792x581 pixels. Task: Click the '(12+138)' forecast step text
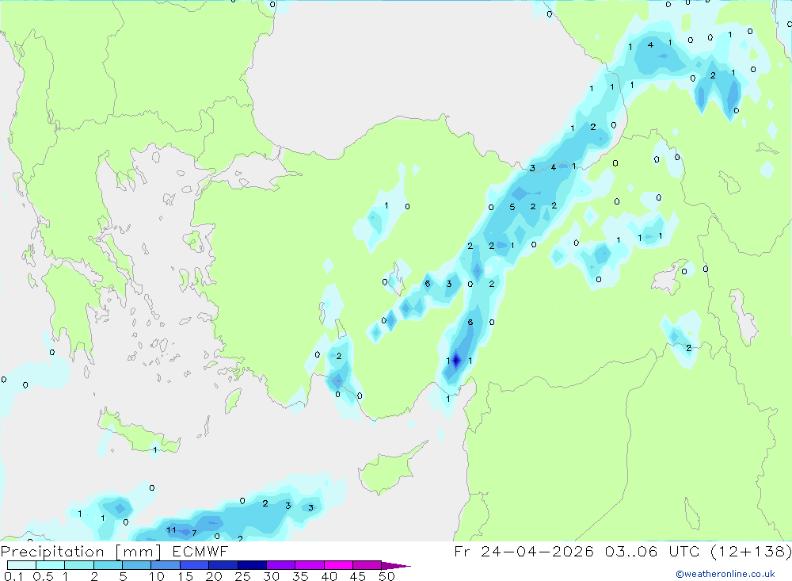[751, 552]
